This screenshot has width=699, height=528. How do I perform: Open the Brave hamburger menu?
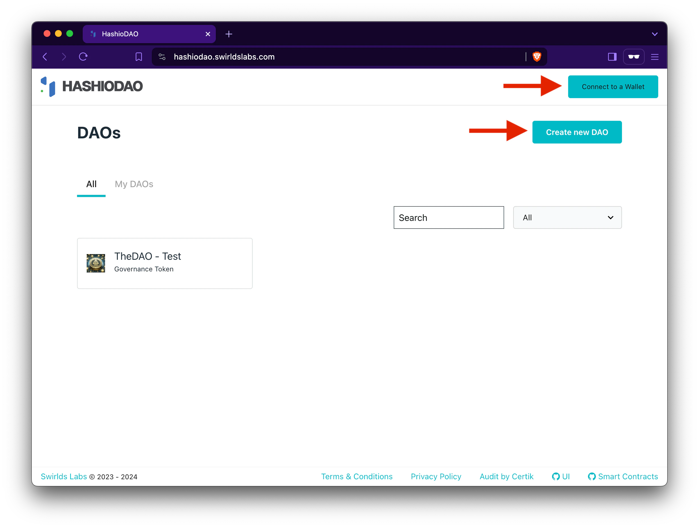click(x=655, y=57)
